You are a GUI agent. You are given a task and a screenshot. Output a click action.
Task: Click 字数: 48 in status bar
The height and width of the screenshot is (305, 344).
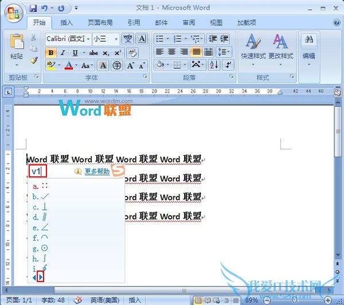53,300
